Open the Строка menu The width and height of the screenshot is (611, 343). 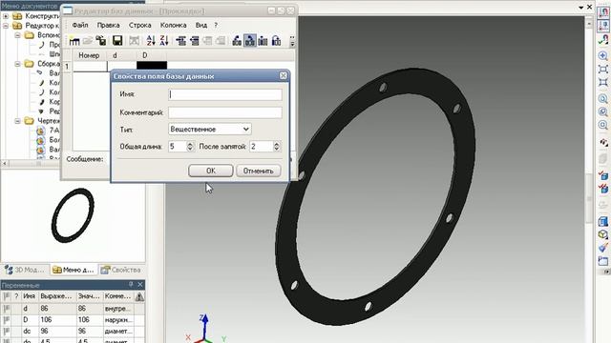pos(140,25)
